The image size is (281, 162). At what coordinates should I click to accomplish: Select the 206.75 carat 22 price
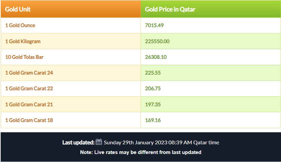pyautogui.click(x=153, y=89)
